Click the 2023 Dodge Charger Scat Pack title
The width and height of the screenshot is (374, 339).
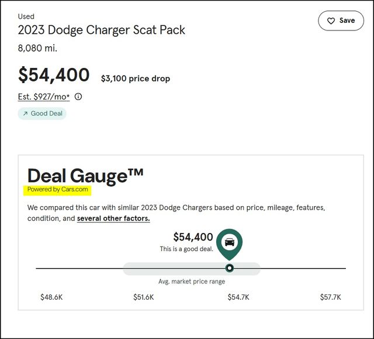click(101, 30)
